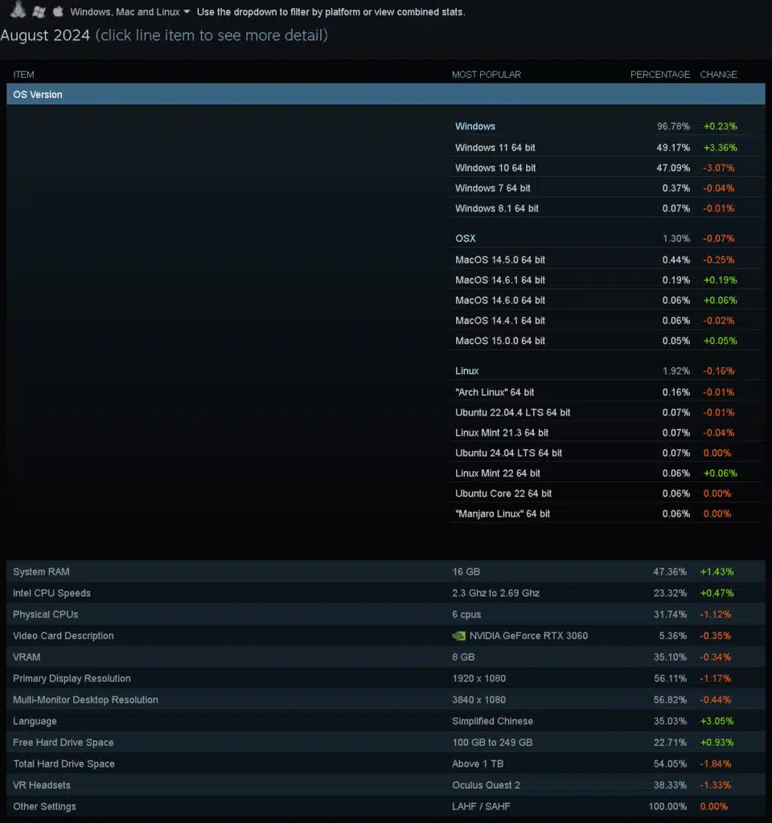
Task: Click the +0.23% change for Windows category
Action: pyautogui.click(x=720, y=126)
